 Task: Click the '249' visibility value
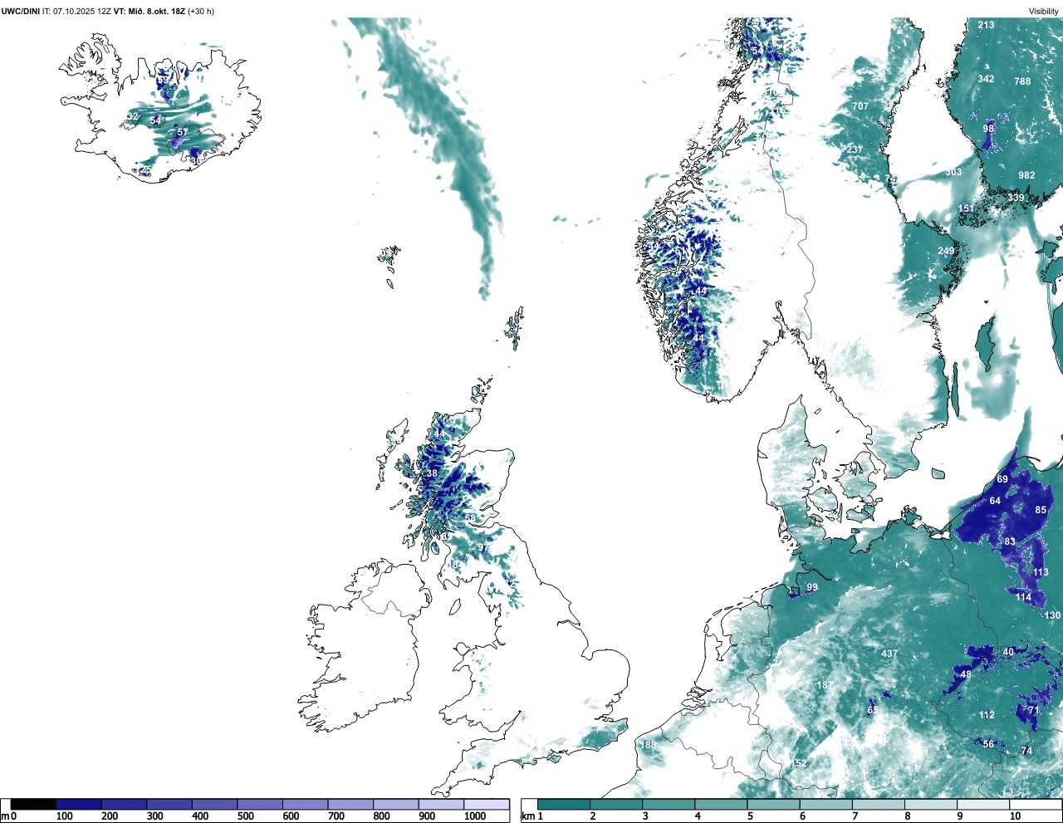(x=946, y=251)
